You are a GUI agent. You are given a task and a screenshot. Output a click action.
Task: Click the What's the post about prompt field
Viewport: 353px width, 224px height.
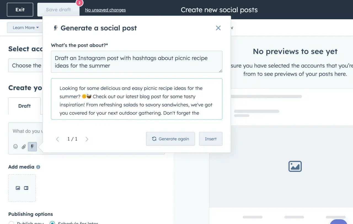[x=137, y=62]
